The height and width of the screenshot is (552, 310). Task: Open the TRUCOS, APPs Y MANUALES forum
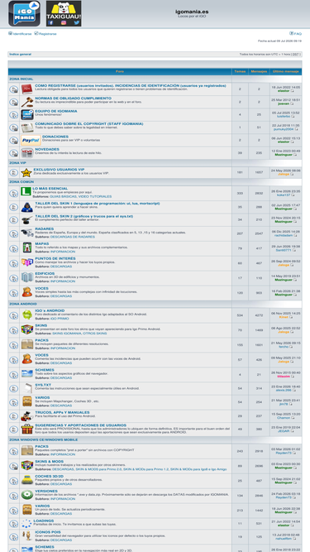62,412
